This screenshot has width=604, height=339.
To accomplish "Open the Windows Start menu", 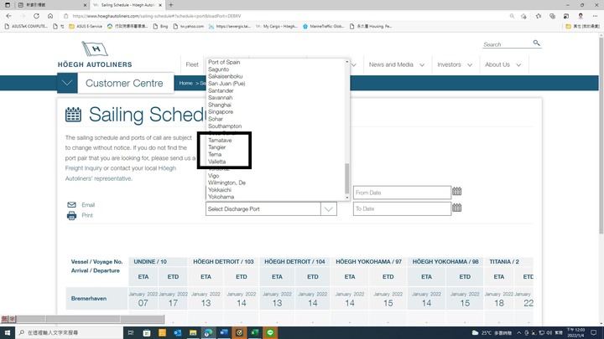I will click(8, 332).
